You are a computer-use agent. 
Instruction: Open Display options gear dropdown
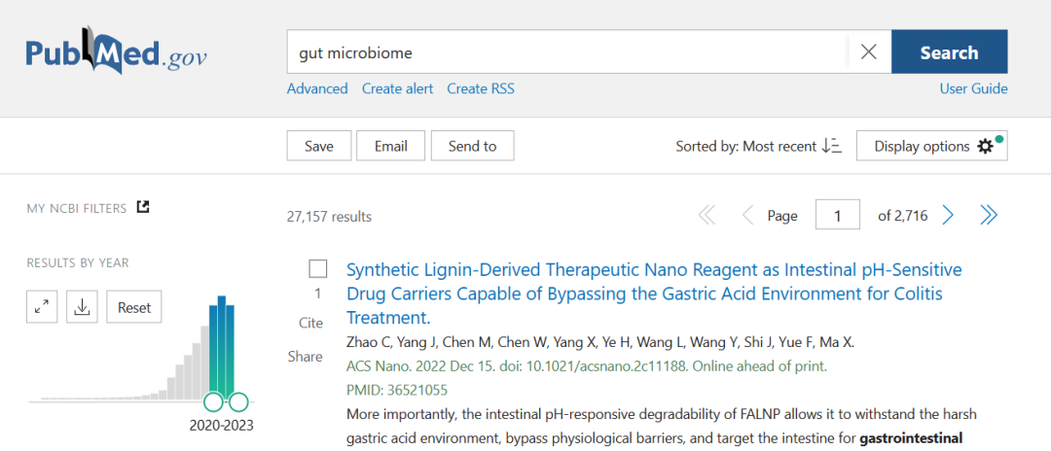931,146
